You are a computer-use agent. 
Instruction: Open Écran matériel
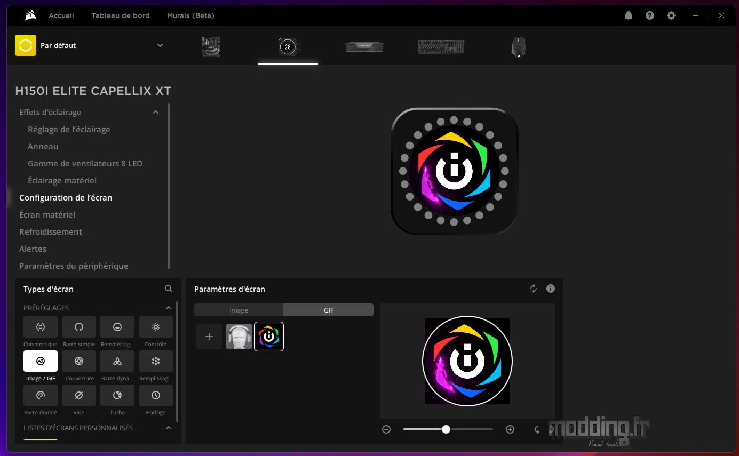tap(47, 214)
